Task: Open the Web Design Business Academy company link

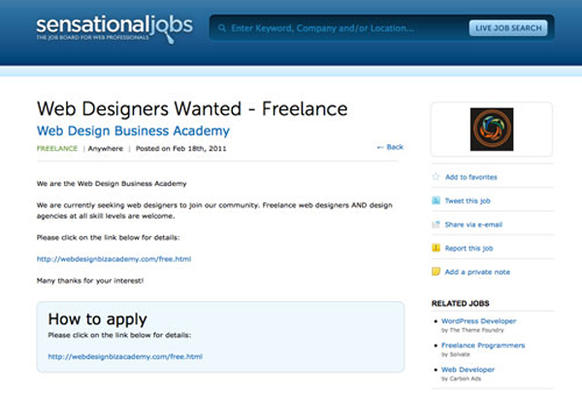Action: (x=133, y=130)
